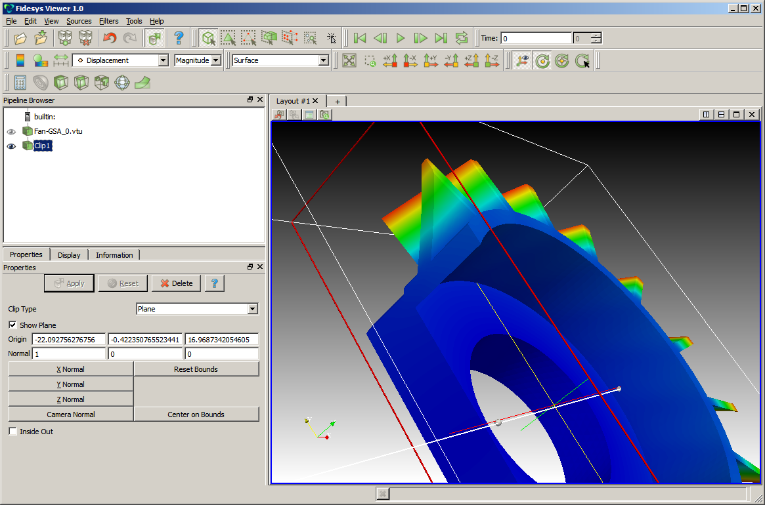Click the Zoom to box icon
This screenshot has width=765, height=505.
370,60
